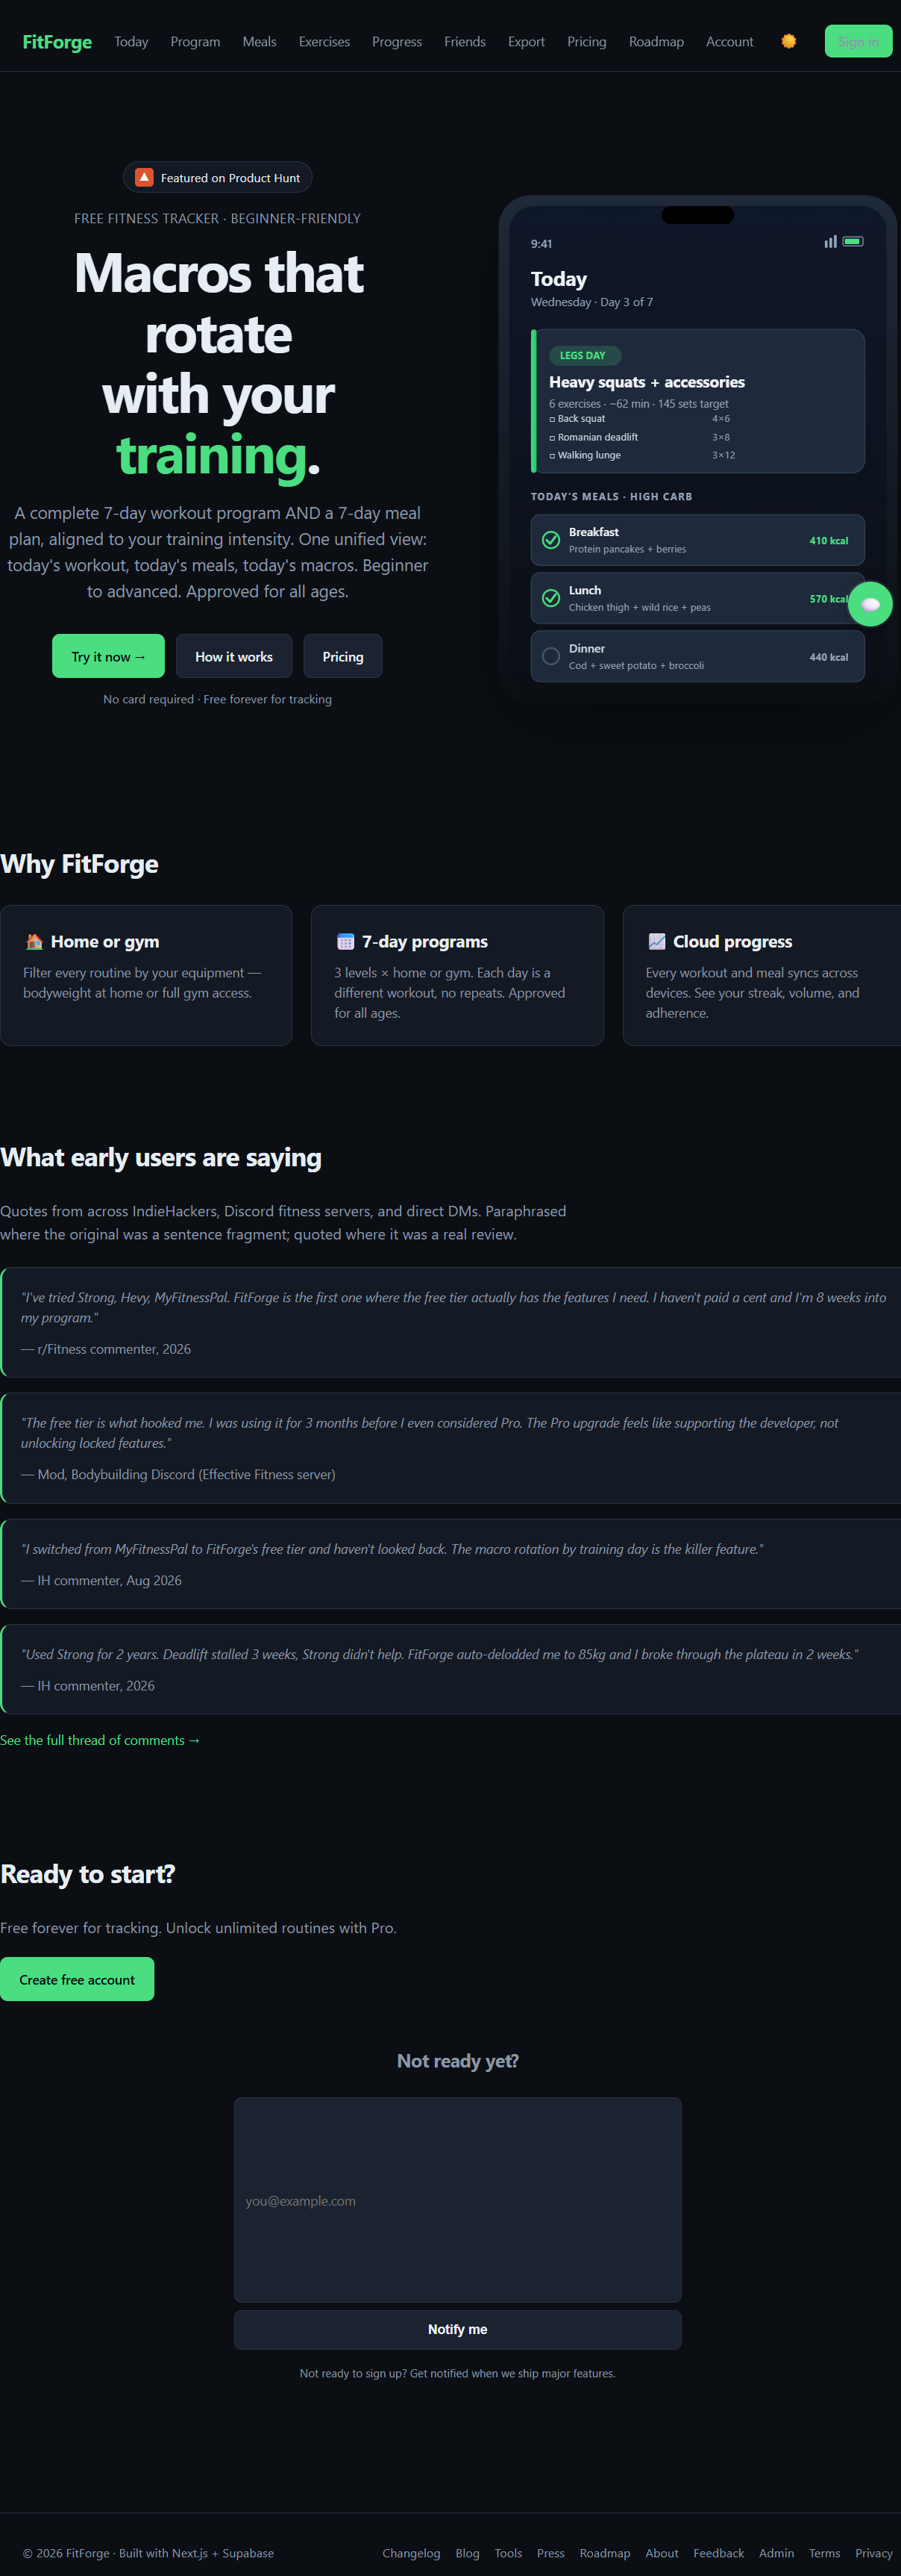Click the 7-day programs calendar icon
Viewport: 901px width, 2576px height.
tap(345, 941)
